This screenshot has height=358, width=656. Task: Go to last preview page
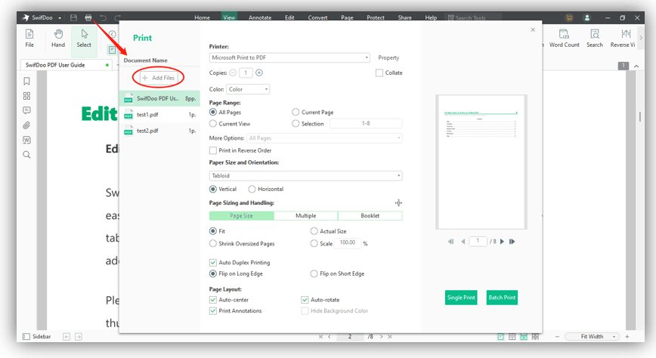coord(512,242)
